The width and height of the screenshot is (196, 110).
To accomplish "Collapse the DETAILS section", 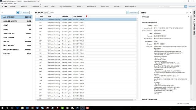I will click(188, 17).
